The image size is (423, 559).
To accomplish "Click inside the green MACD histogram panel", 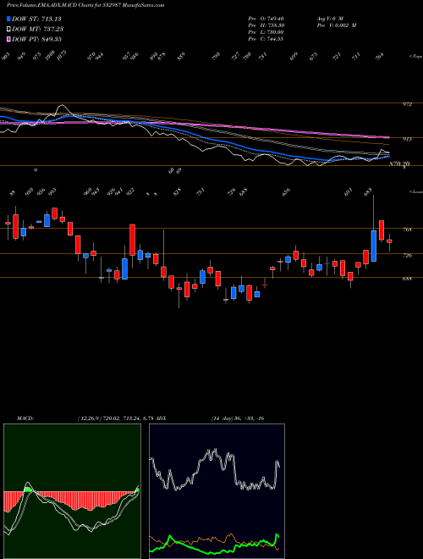I will click(x=72, y=491).
